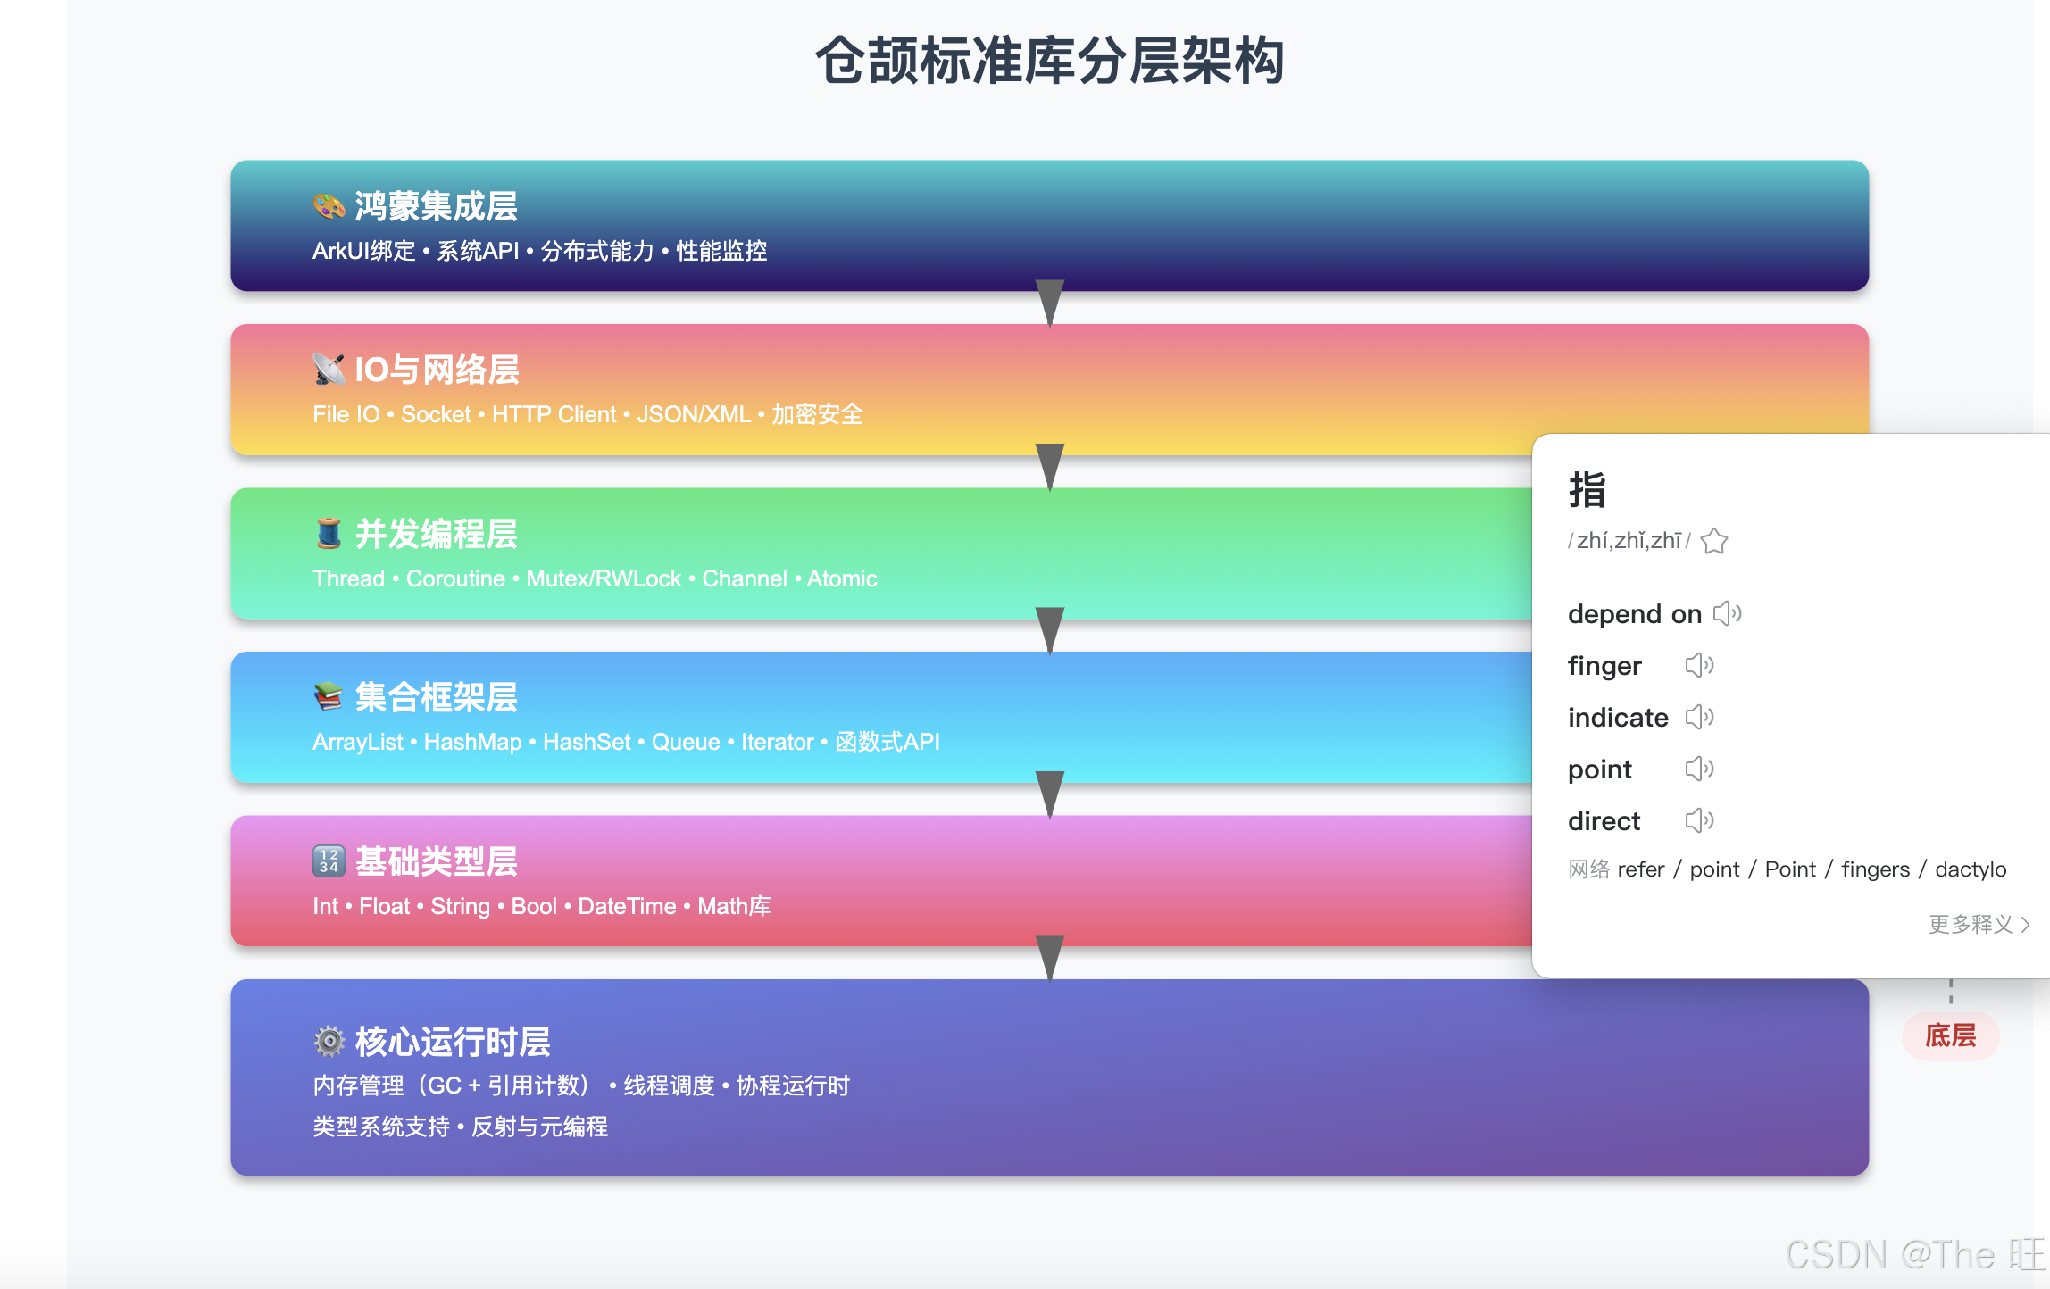Play pronunciation for 'direct'

click(x=1699, y=820)
